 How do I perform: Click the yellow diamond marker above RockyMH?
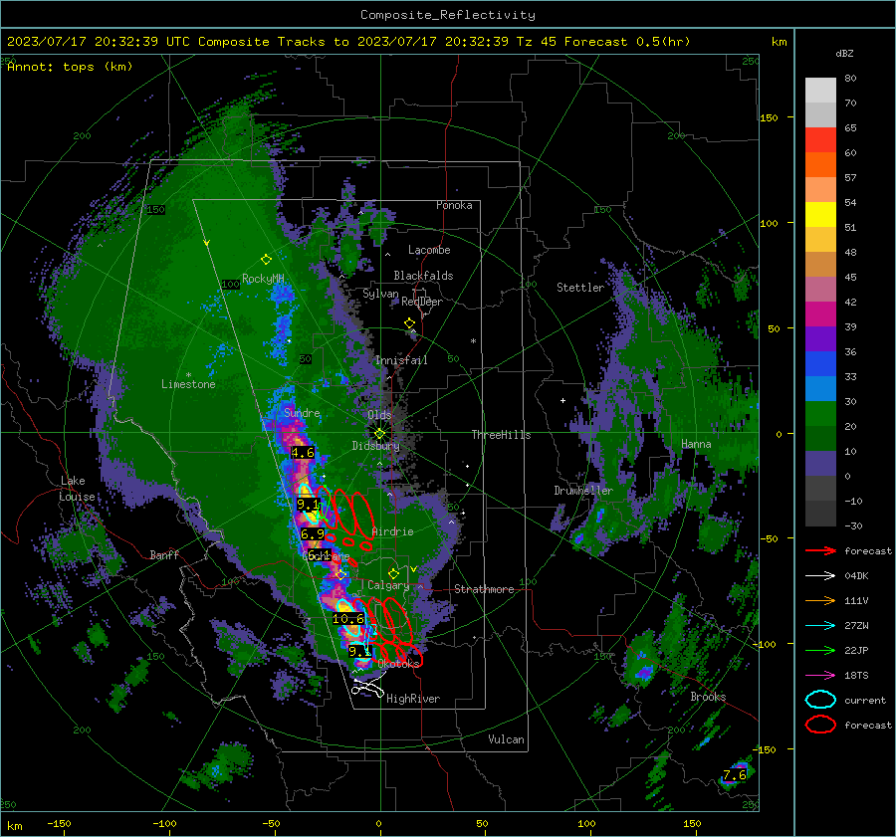pos(266,260)
